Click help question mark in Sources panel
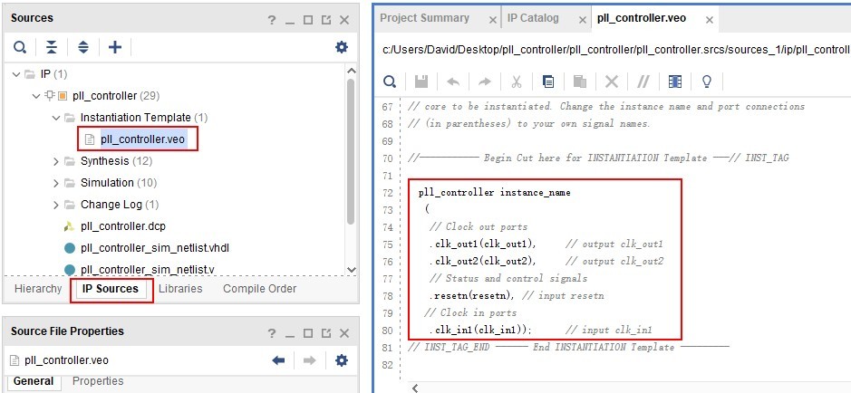 pos(272,20)
